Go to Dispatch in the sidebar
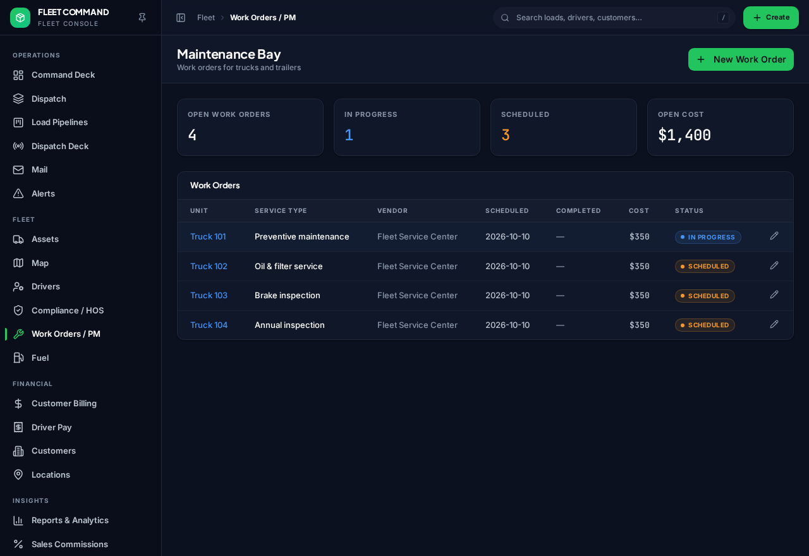Image resolution: width=809 pixels, height=556 pixels. [x=80, y=99]
